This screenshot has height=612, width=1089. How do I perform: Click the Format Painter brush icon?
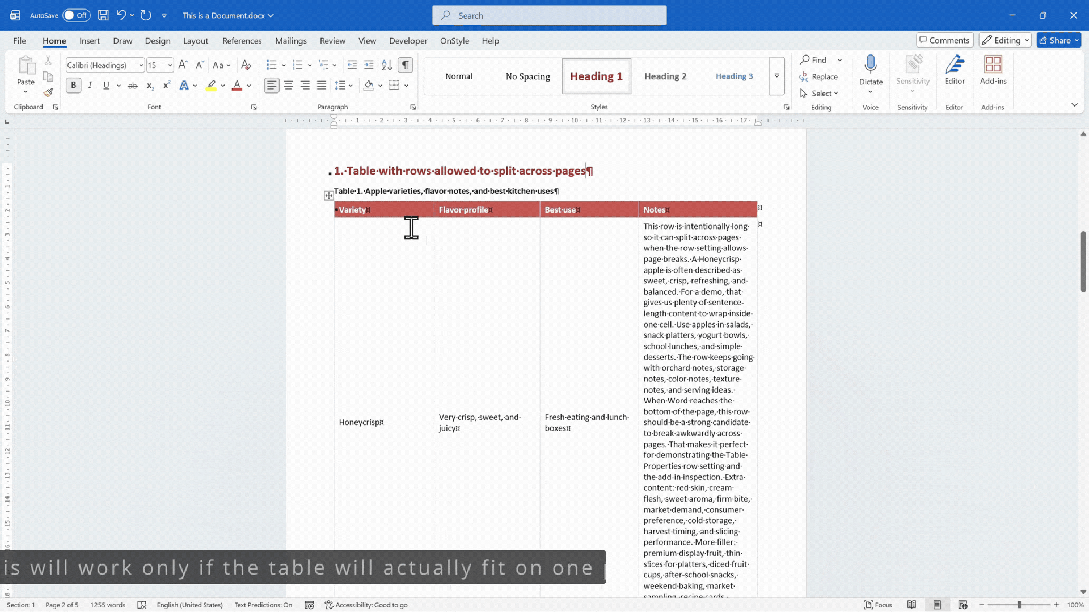(x=48, y=92)
